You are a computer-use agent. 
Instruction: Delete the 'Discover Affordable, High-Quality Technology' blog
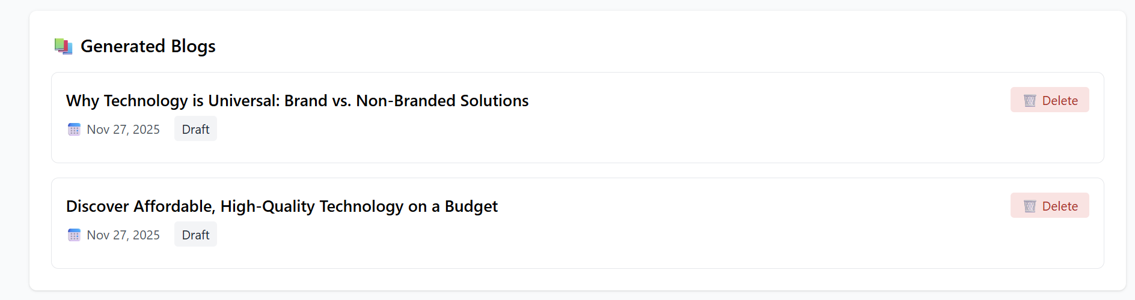pos(1050,206)
